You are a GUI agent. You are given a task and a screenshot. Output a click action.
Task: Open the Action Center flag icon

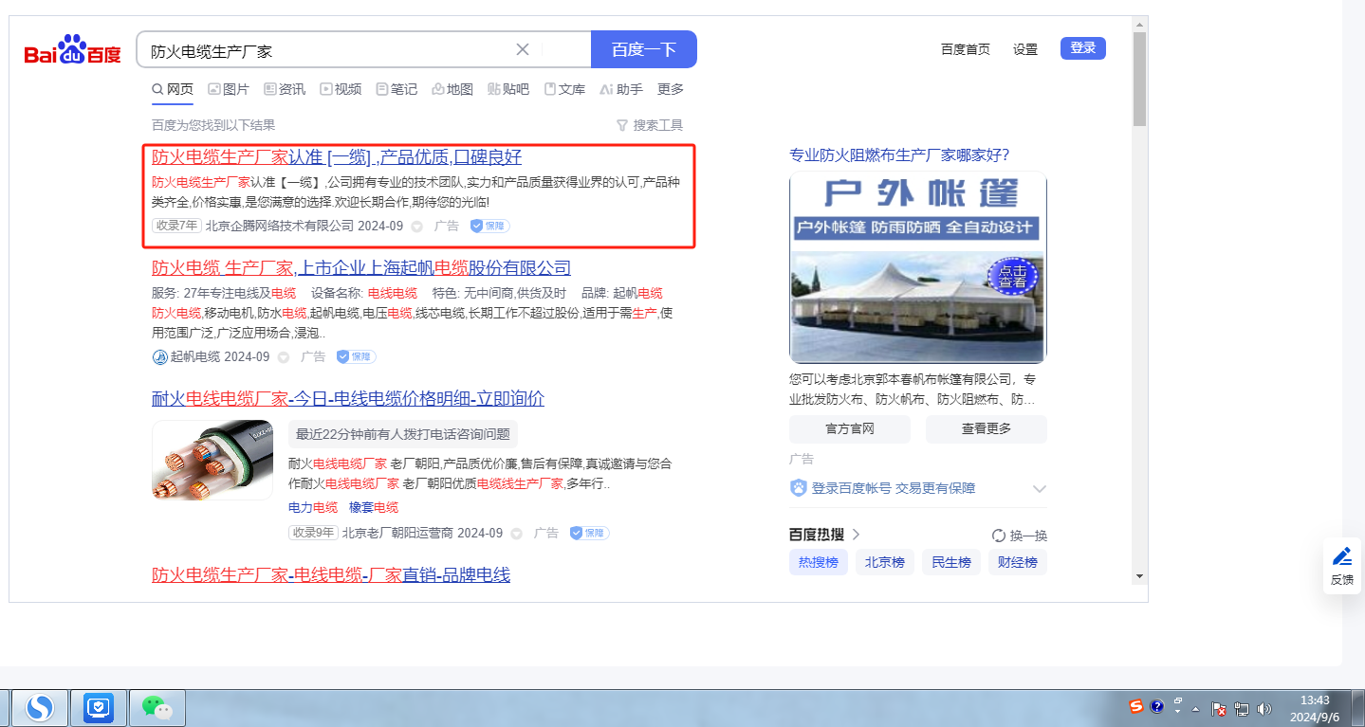1220,709
